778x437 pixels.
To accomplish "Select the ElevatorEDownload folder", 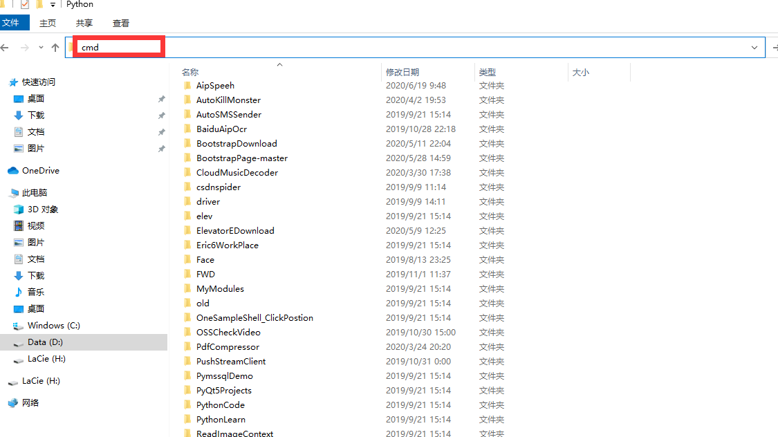I will click(235, 231).
